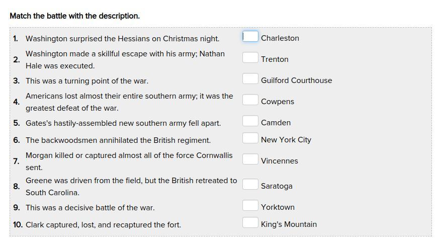Click the 'greatest defeat of the war' description
The width and height of the screenshot is (440, 242).
point(129,102)
